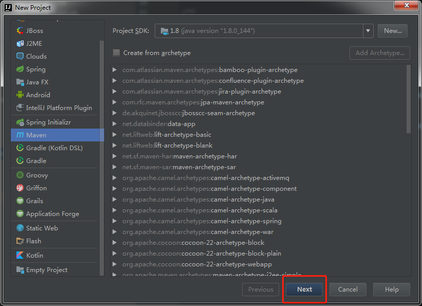Click the red Griffon icon
This screenshot has width=422, height=306.
point(20,188)
